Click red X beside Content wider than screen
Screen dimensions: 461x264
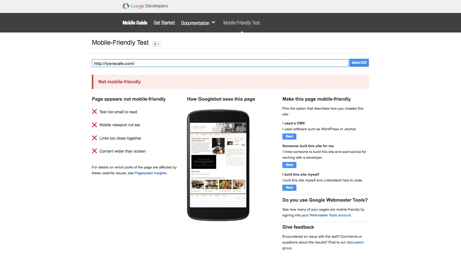point(94,151)
